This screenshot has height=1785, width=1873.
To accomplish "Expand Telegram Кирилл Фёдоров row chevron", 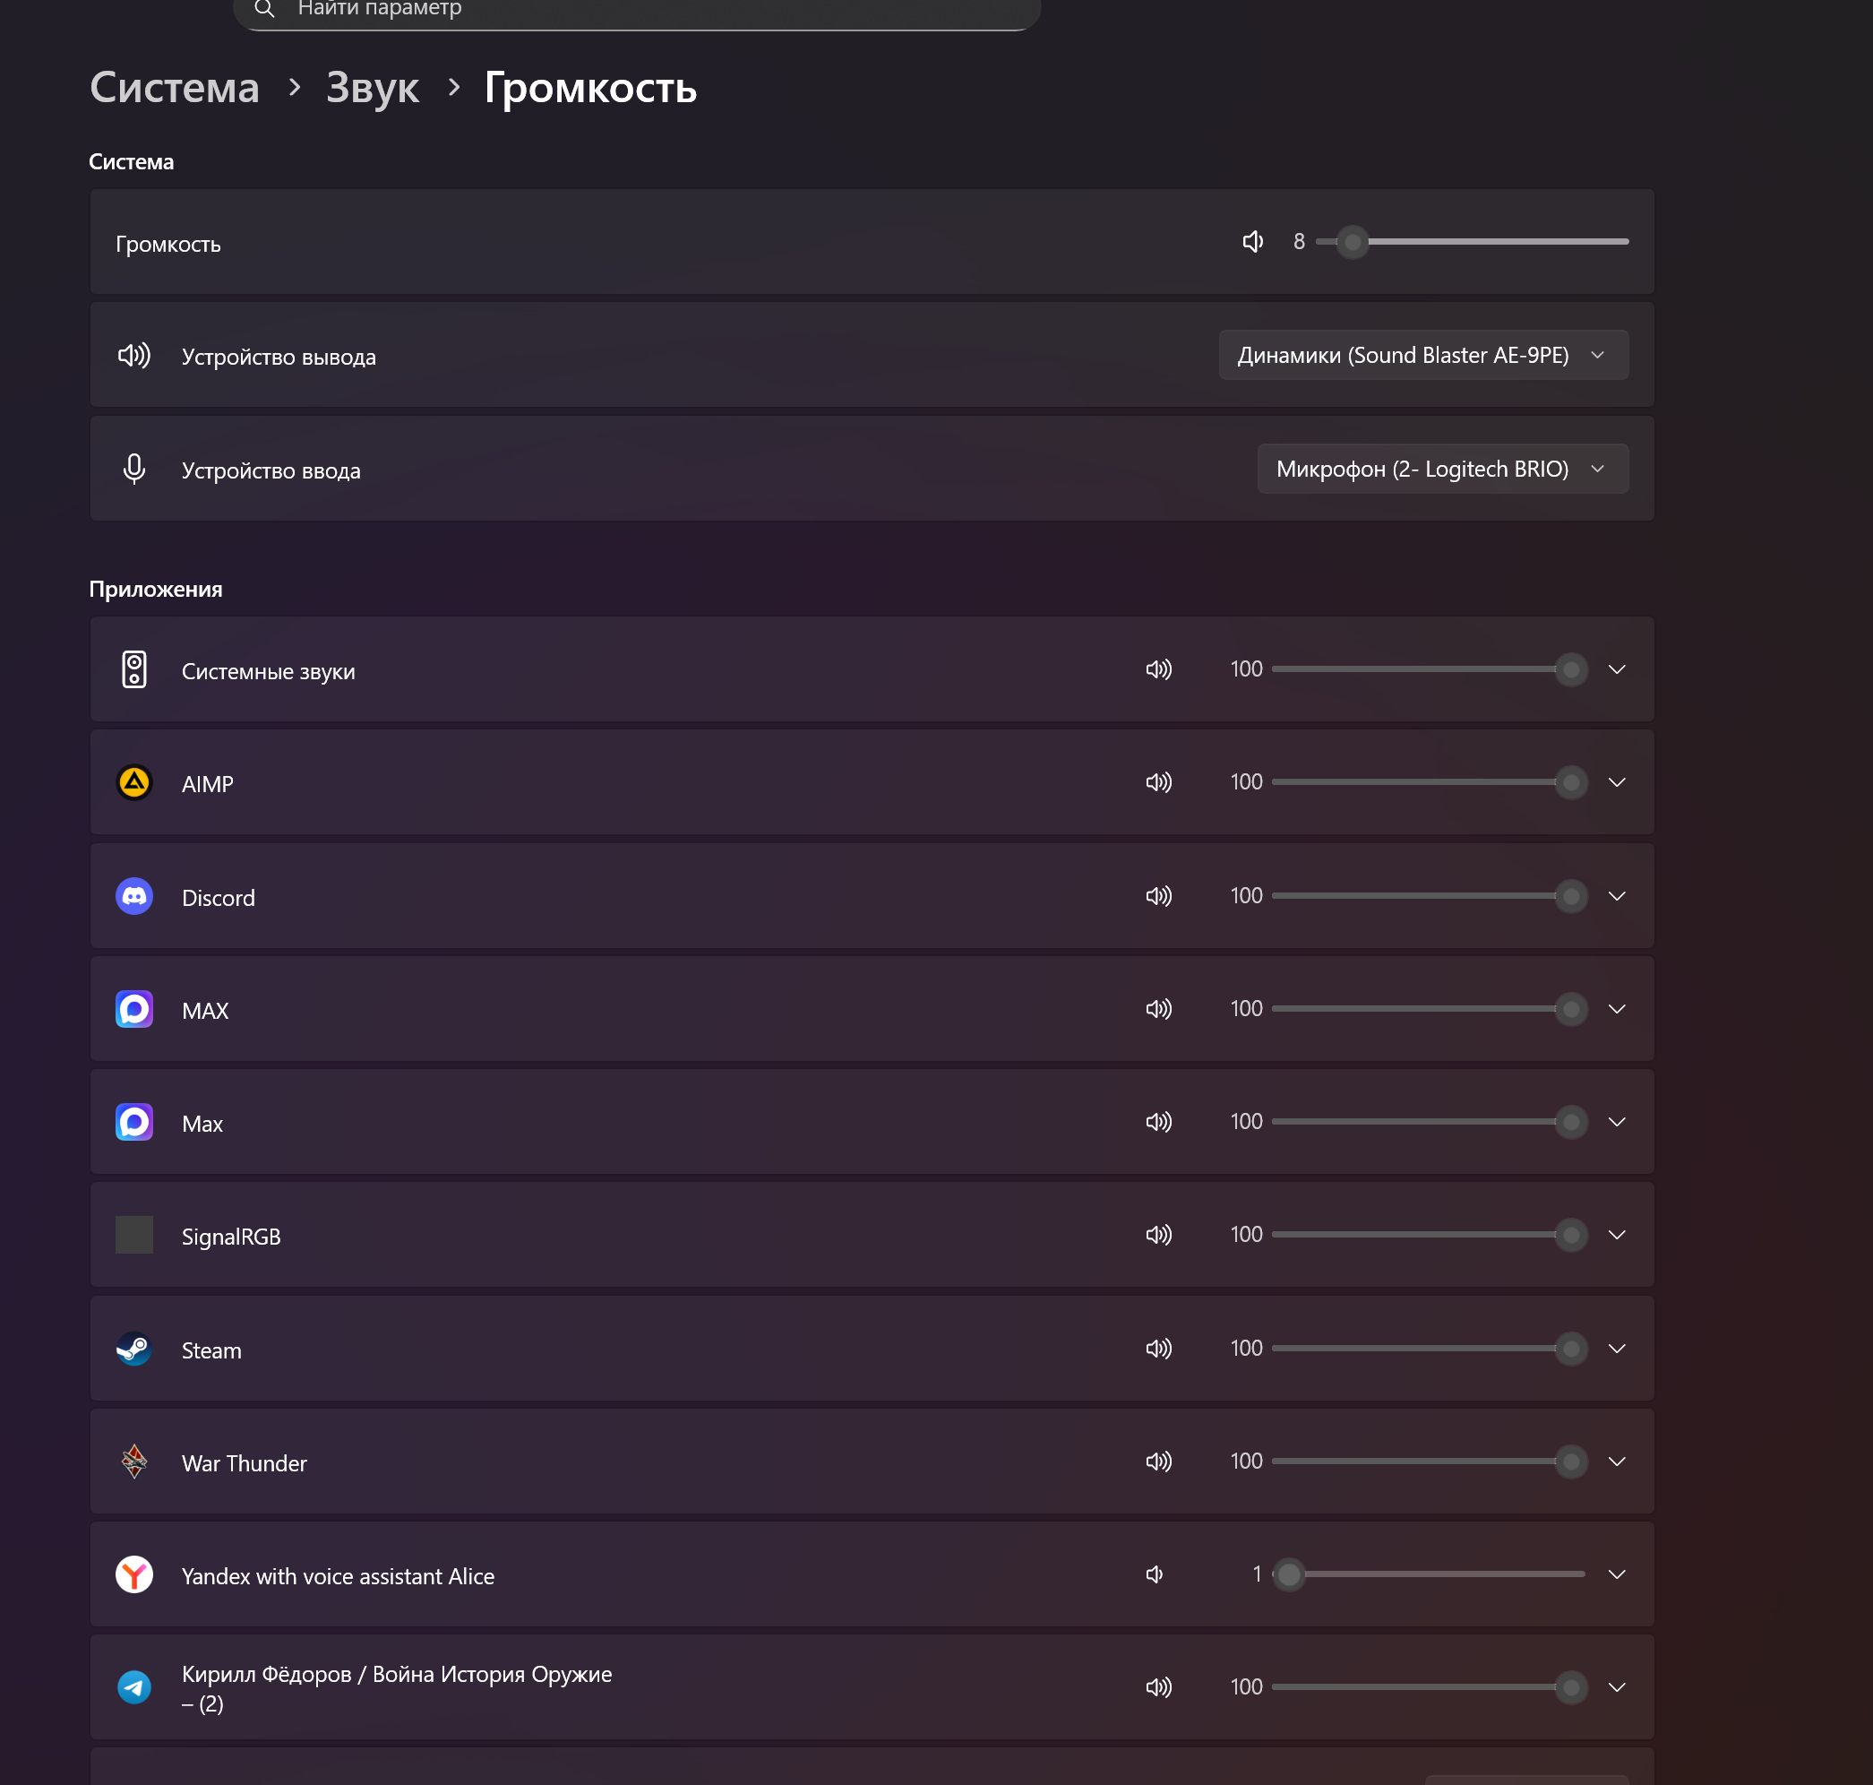I will (x=1616, y=1687).
